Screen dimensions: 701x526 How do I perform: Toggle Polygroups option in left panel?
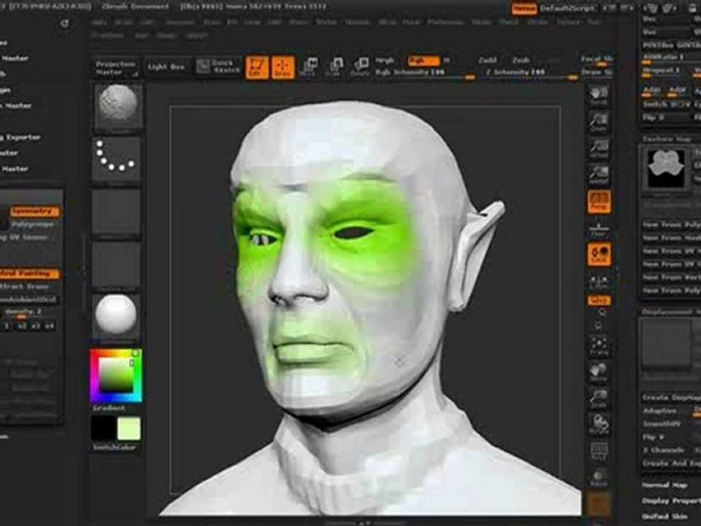(32, 224)
